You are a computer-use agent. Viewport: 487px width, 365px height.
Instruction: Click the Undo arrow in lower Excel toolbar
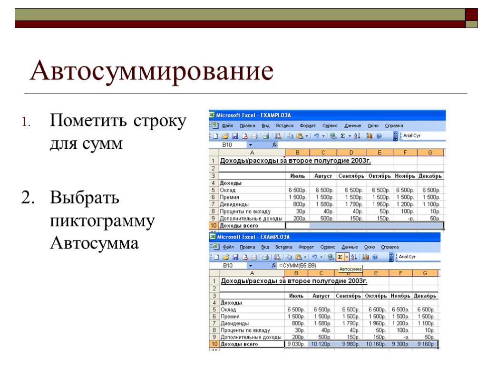tap(314, 257)
